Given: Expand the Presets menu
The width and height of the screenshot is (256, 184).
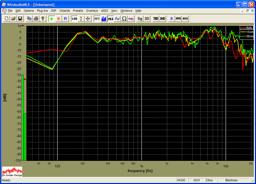Looking at the screenshot, I should (x=78, y=11).
